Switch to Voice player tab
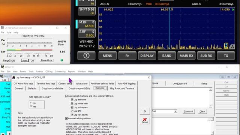 pos(82,84)
